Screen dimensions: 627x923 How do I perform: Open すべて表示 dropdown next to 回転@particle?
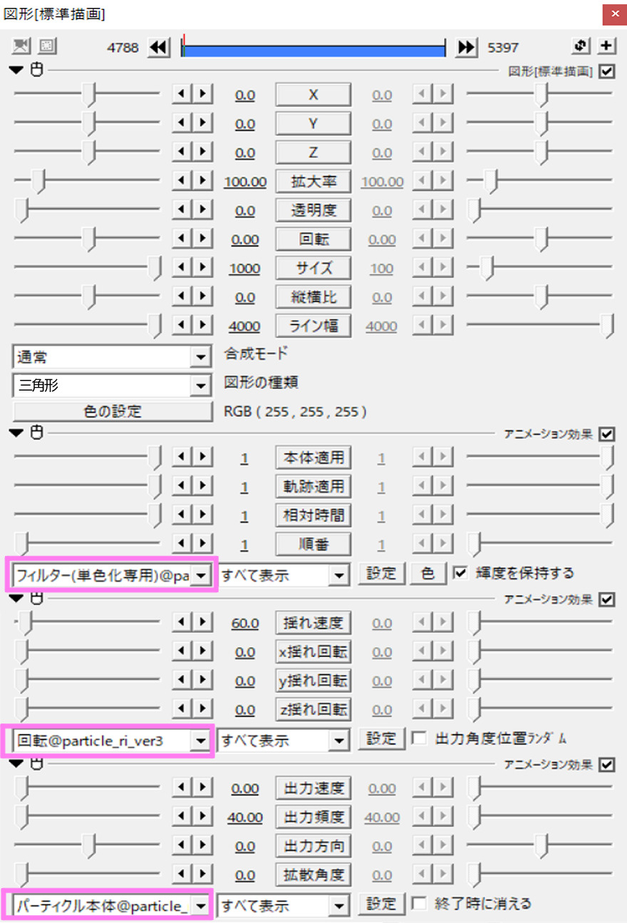[x=284, y=741]
